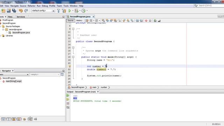The image size is (224, 126).
Task: Click the Search (Ctrl+I) field
Action: coord(209,6)
